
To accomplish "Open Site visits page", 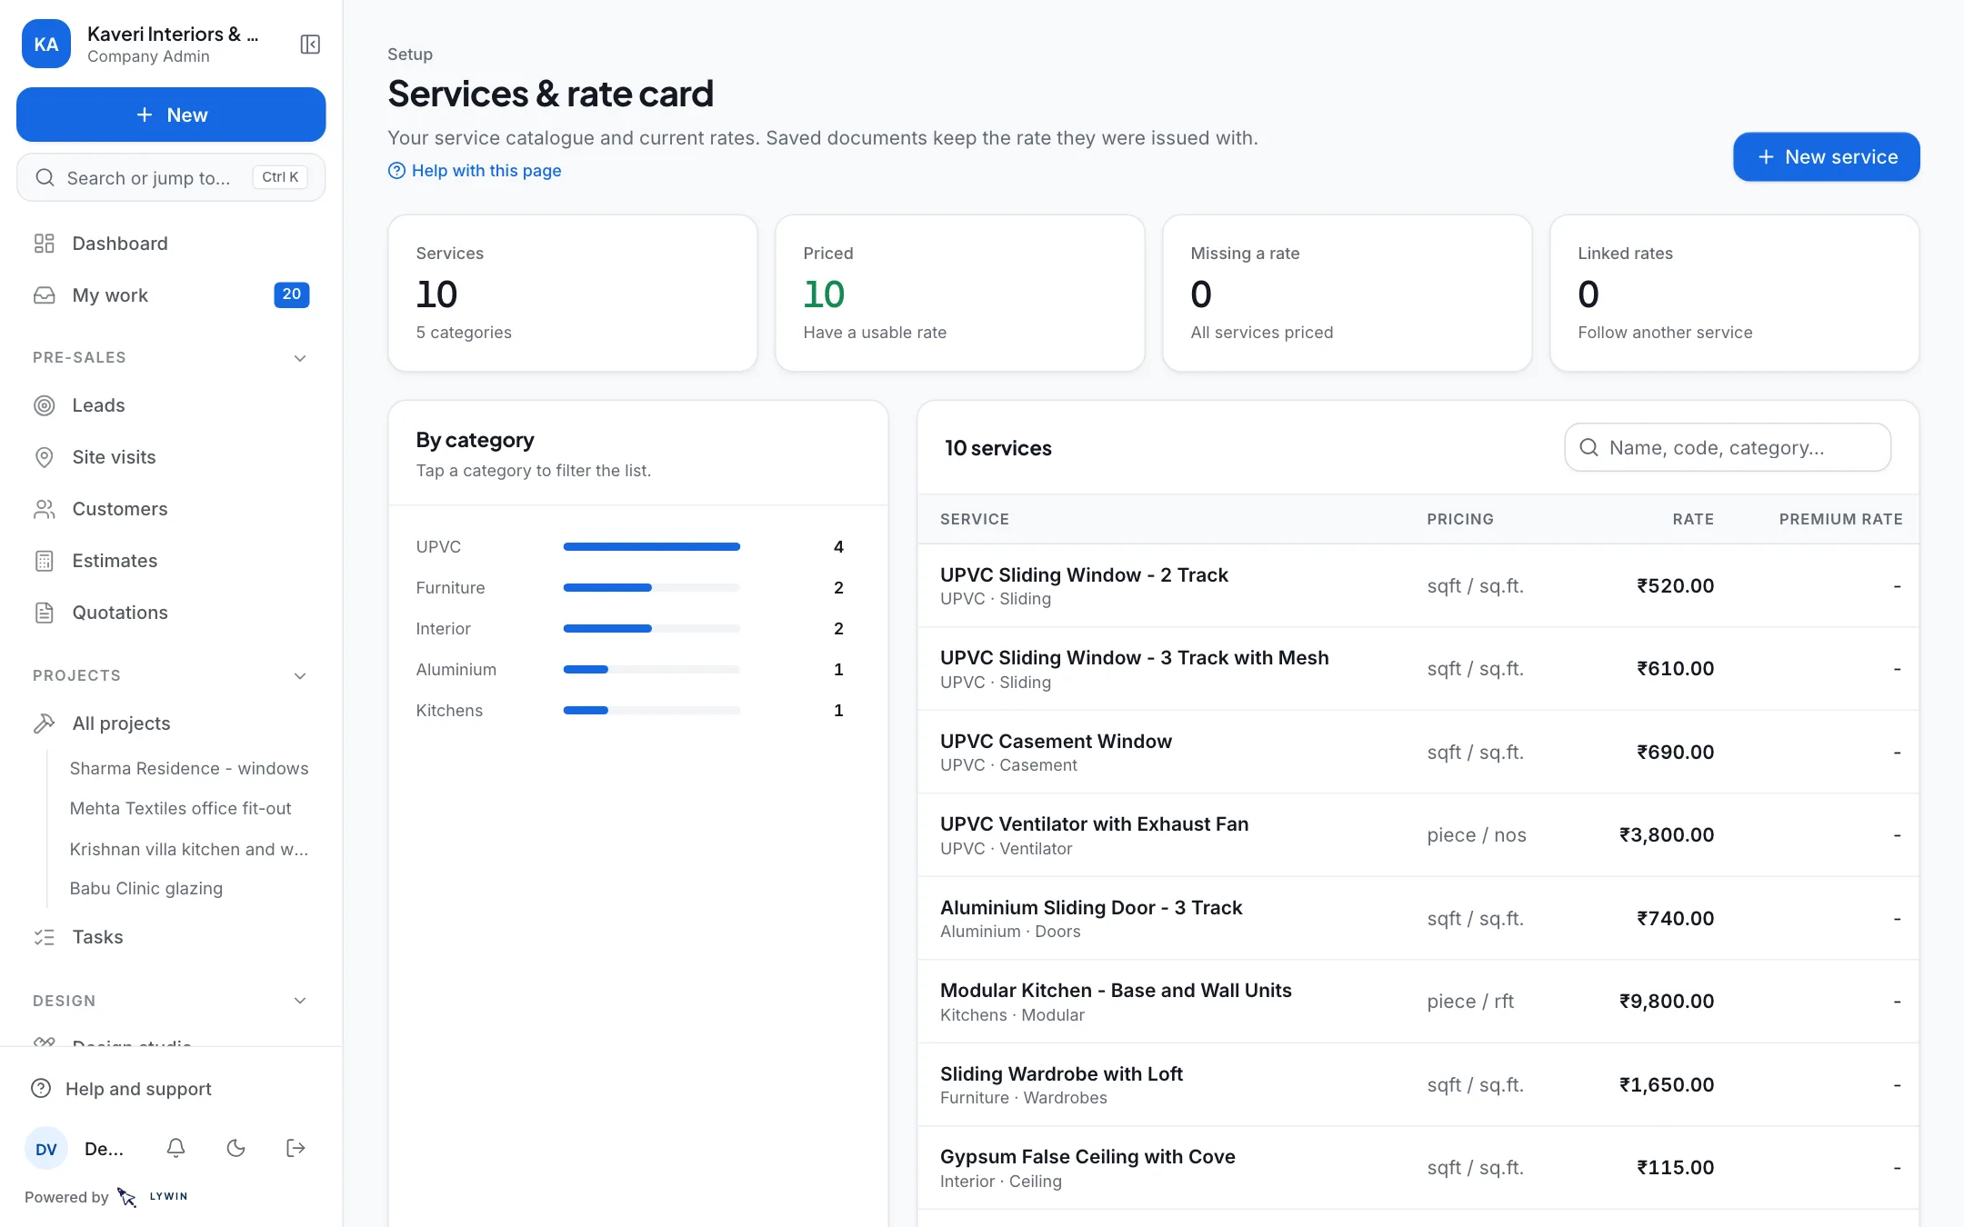I will point(171,457).
